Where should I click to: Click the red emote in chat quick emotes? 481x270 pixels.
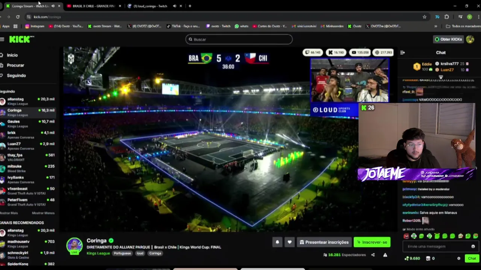coord(406,236)
